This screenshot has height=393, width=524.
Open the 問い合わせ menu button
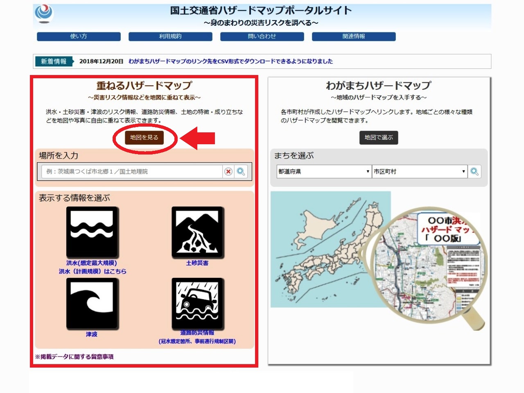[x=262, y=36]
